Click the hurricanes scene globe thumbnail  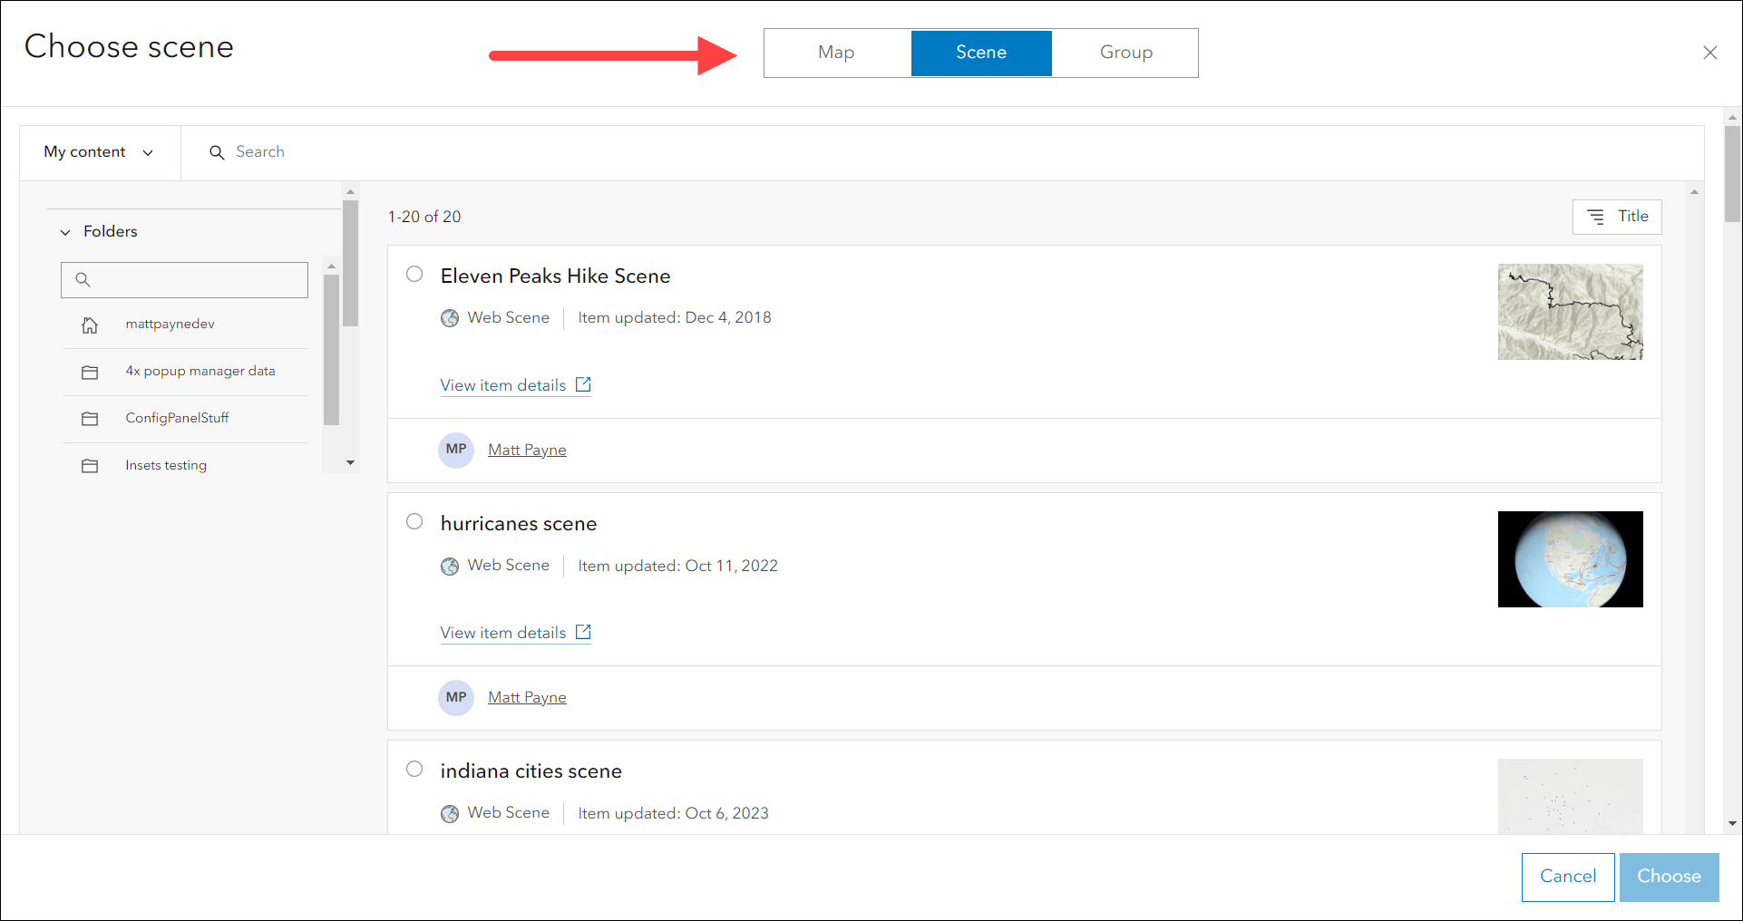[x=1570, y=559]
